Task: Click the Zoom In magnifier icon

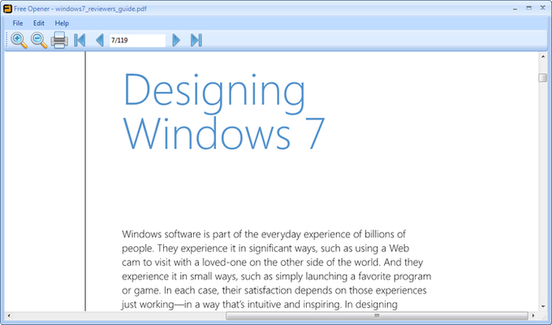Action: (19, 40)
